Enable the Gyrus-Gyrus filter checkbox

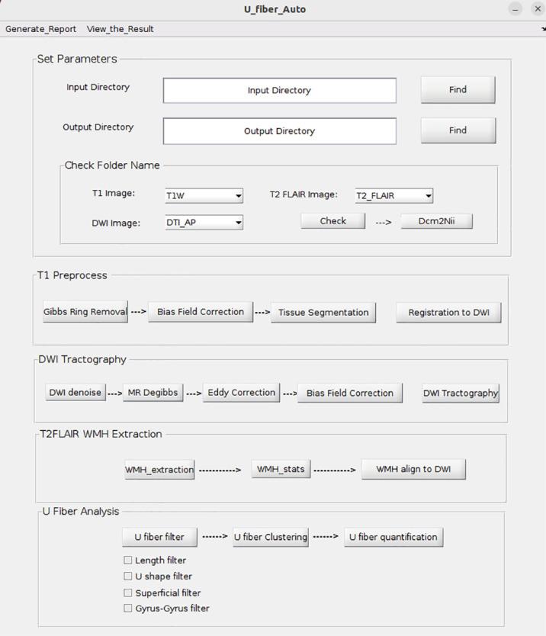click(128, 609)
